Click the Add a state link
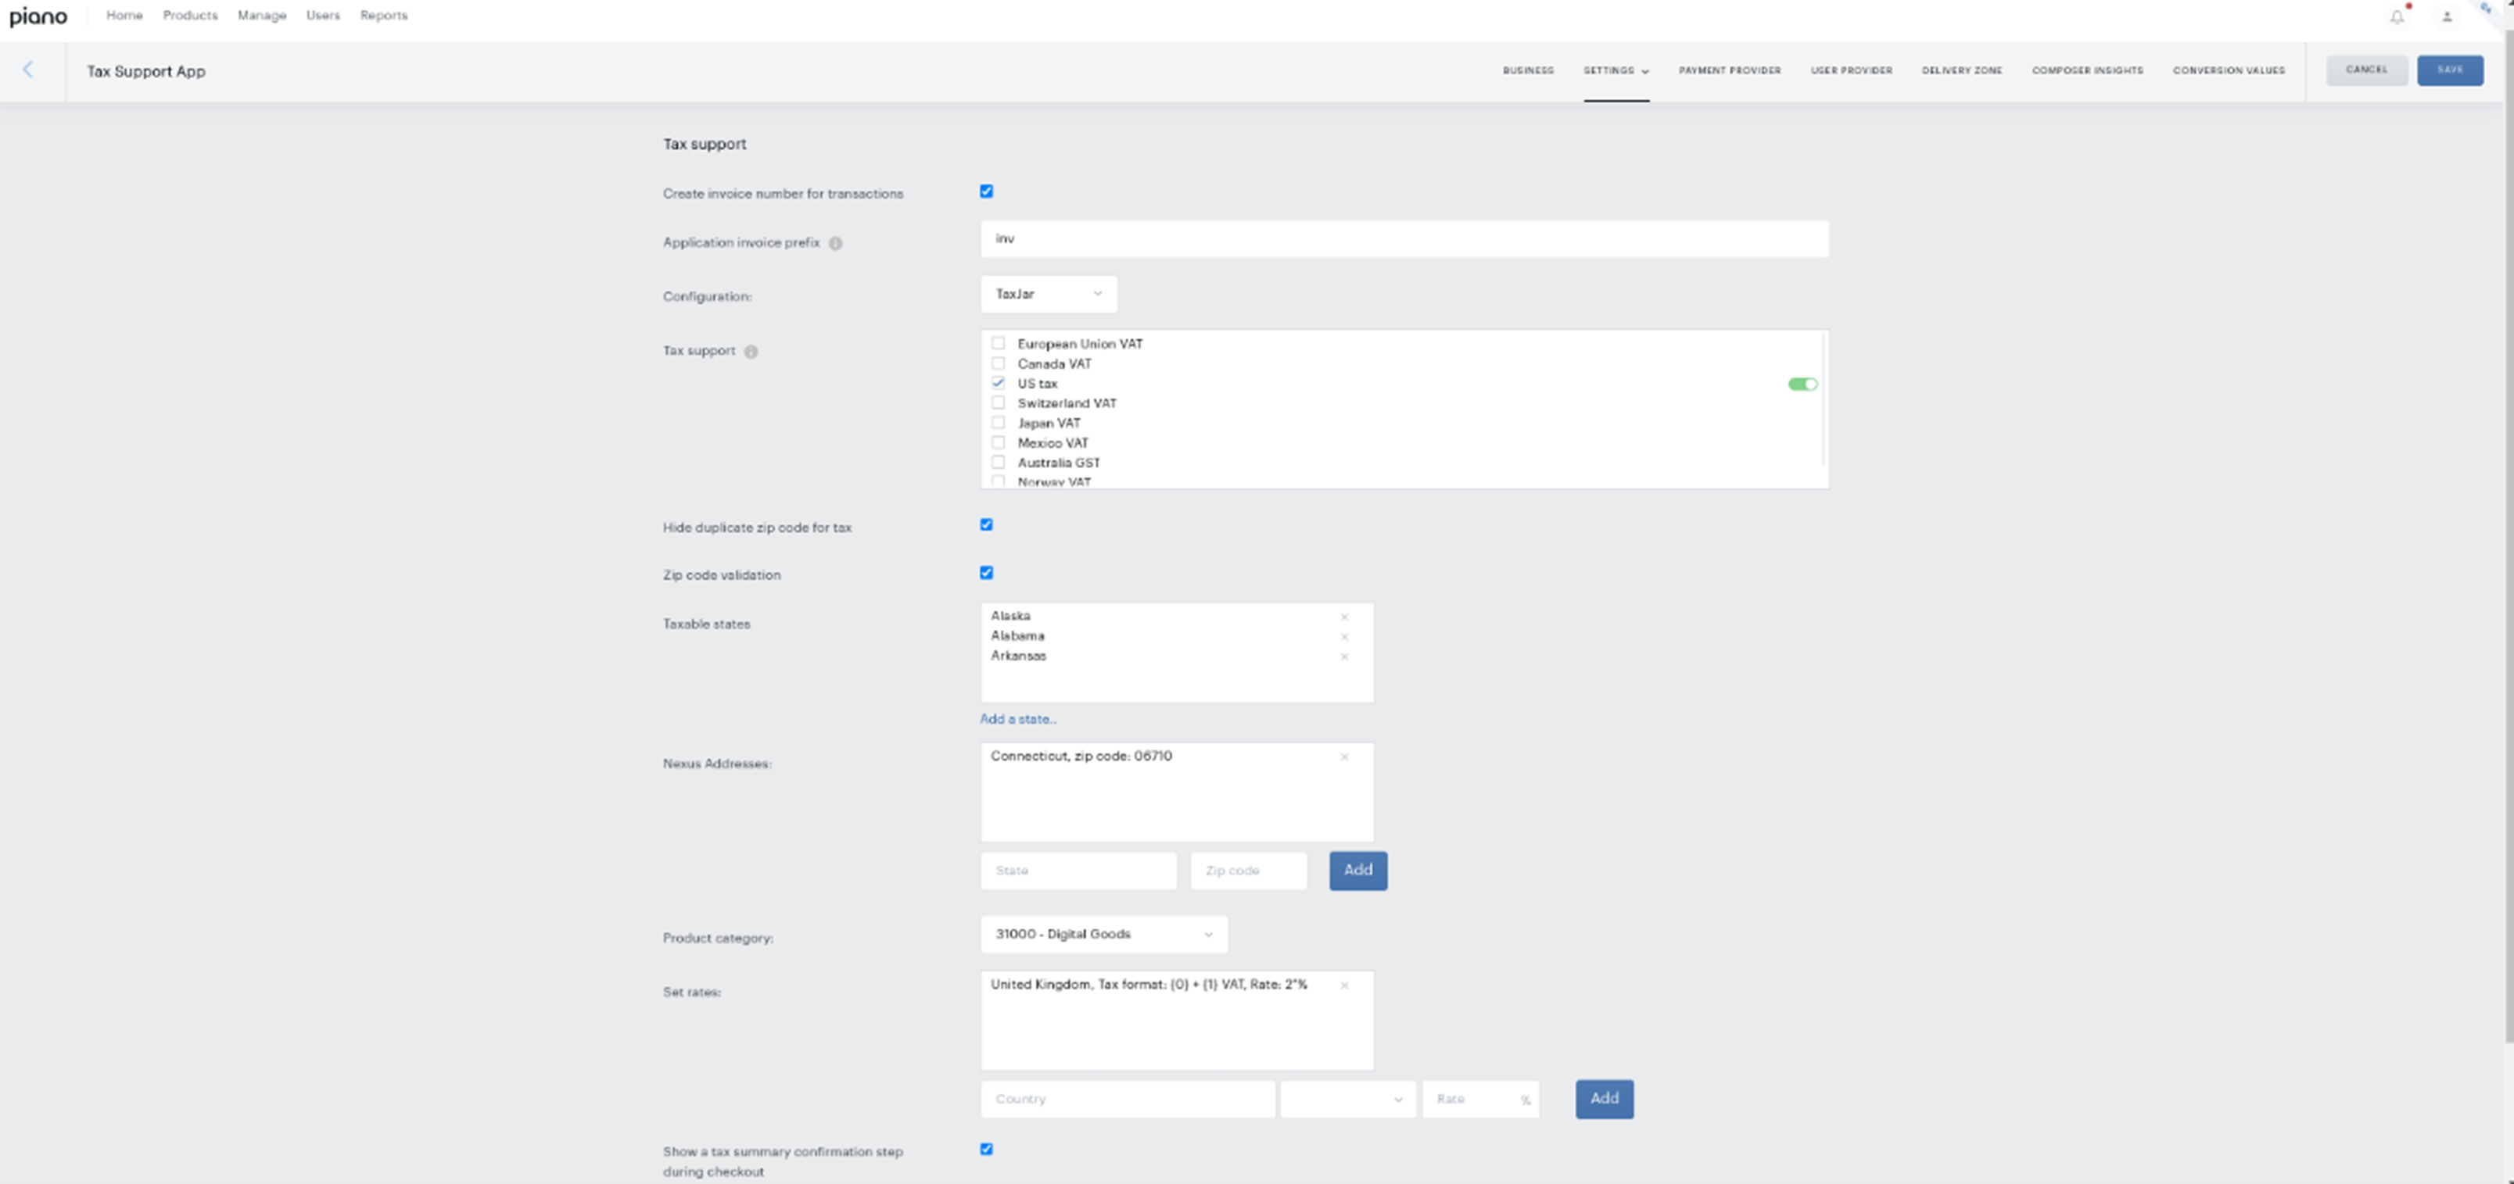2514x1184 pixels. [x=1018, y=719]
